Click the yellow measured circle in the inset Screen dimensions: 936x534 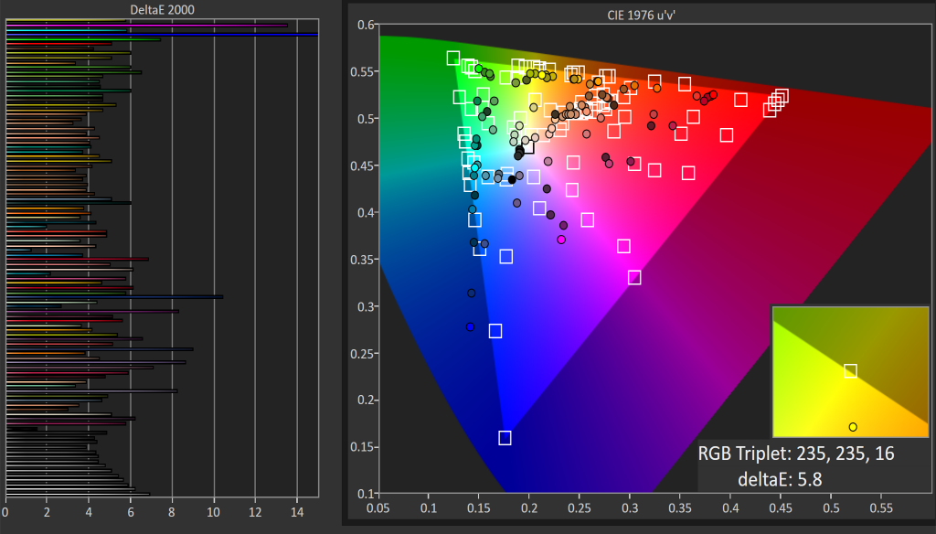tap(853, 427)
